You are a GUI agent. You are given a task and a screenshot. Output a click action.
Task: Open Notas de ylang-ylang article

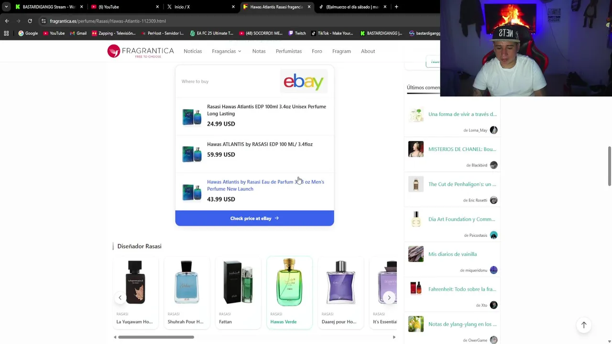(x=462, y=324)
